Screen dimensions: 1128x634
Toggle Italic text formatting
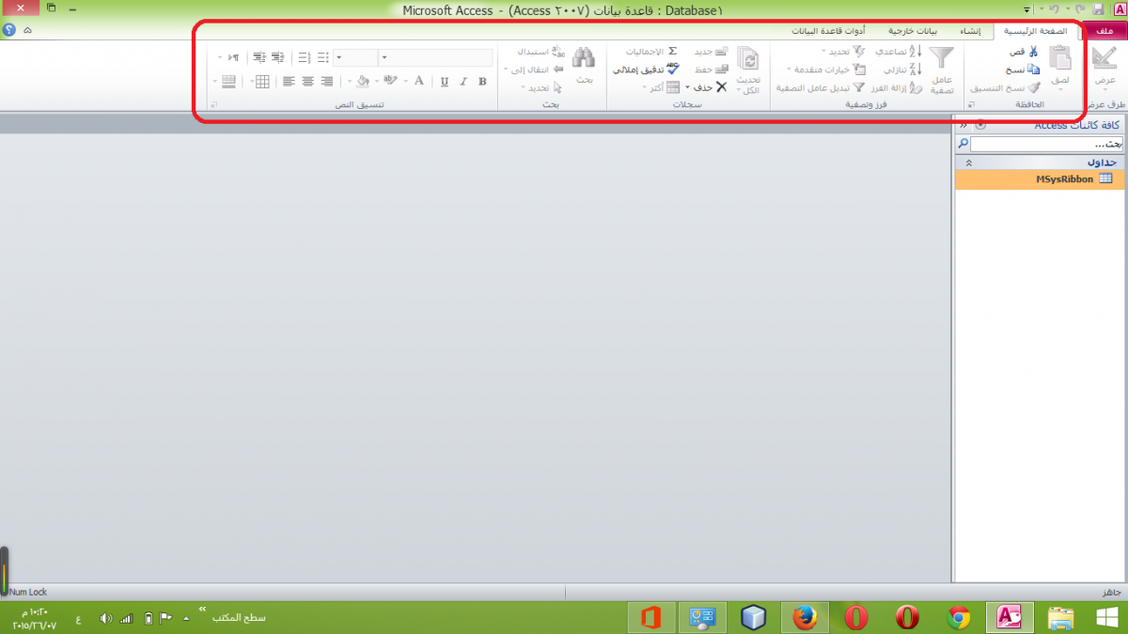(x=463, y=82)
